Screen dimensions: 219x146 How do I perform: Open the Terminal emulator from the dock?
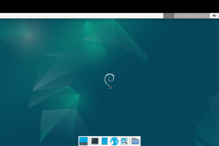coord(95,141)
